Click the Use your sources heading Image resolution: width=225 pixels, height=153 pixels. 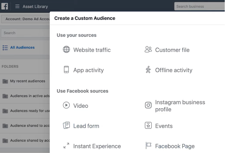(x=76, y=35)
